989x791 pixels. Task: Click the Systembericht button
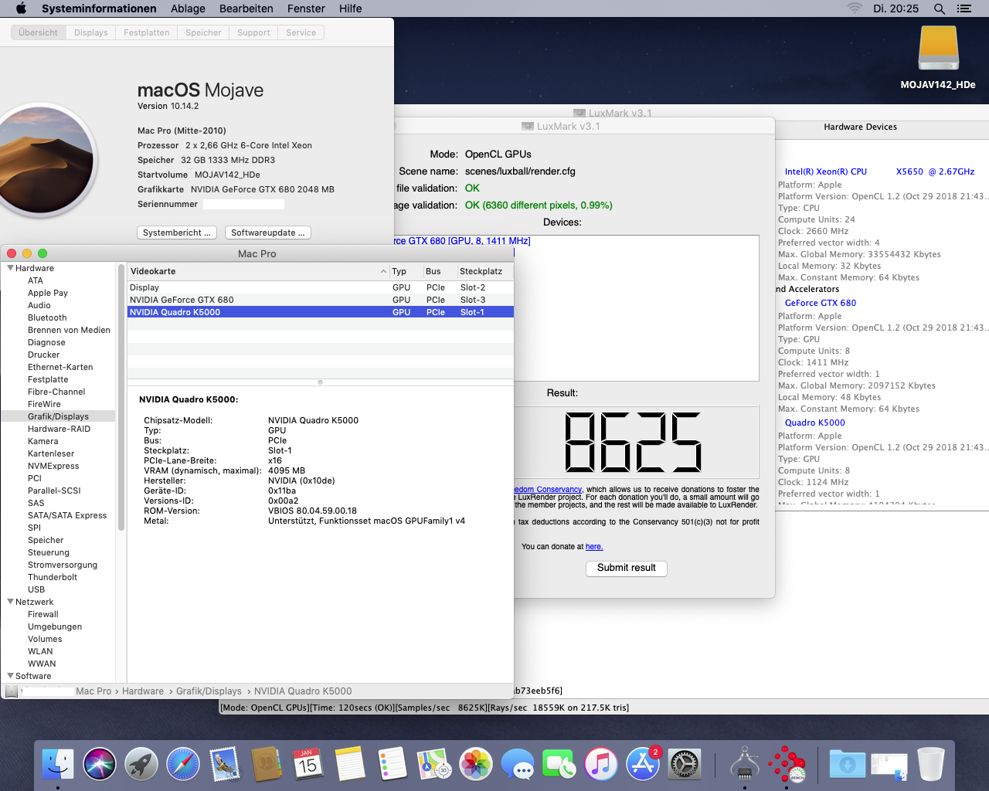click(x=176, y=233)
